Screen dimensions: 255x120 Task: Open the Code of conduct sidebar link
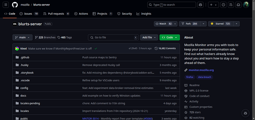coord(197,96)
